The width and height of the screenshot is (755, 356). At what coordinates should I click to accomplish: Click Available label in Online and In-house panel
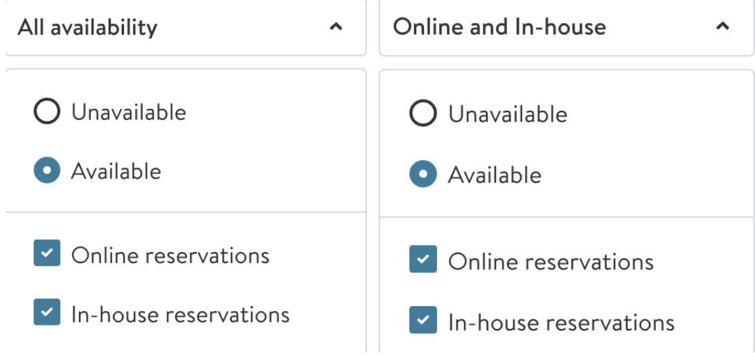tap(495, 175)
